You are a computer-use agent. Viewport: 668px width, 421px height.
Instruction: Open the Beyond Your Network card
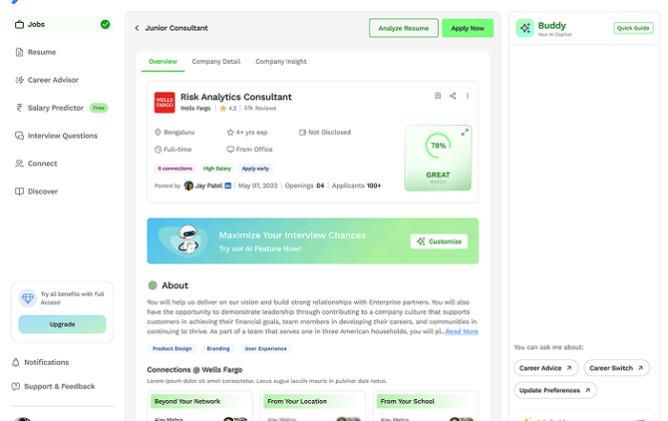199,406
